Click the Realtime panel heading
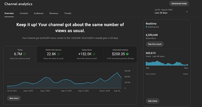The image size is (202, 107). pos(151,24)
